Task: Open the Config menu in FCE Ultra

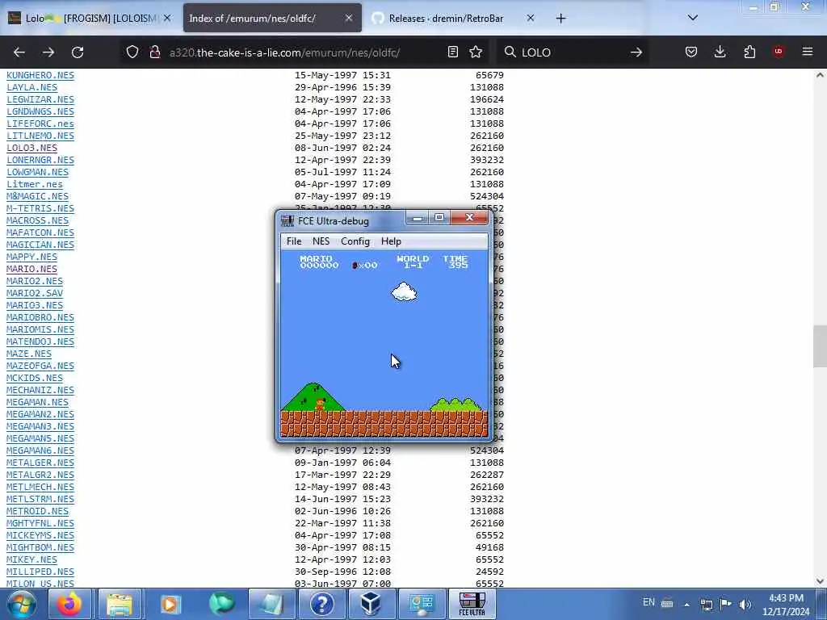Action: pyautogui.click(x=355, y=241)
